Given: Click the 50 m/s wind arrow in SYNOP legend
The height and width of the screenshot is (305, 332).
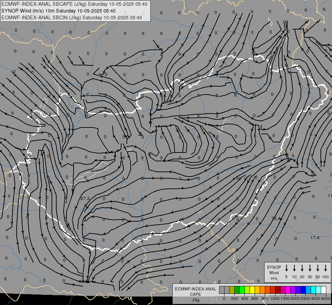Looking at the screenshot, I should tap(318, 268).
